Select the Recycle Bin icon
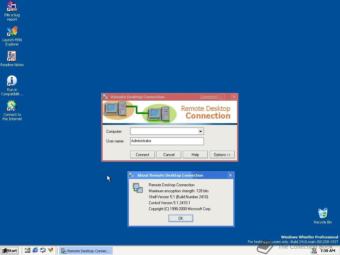This screenshot has height=255, width=340. [323, 216]
